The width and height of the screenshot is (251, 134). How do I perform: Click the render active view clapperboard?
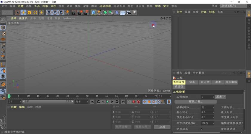pyautogui.click(x=74, y=13)
